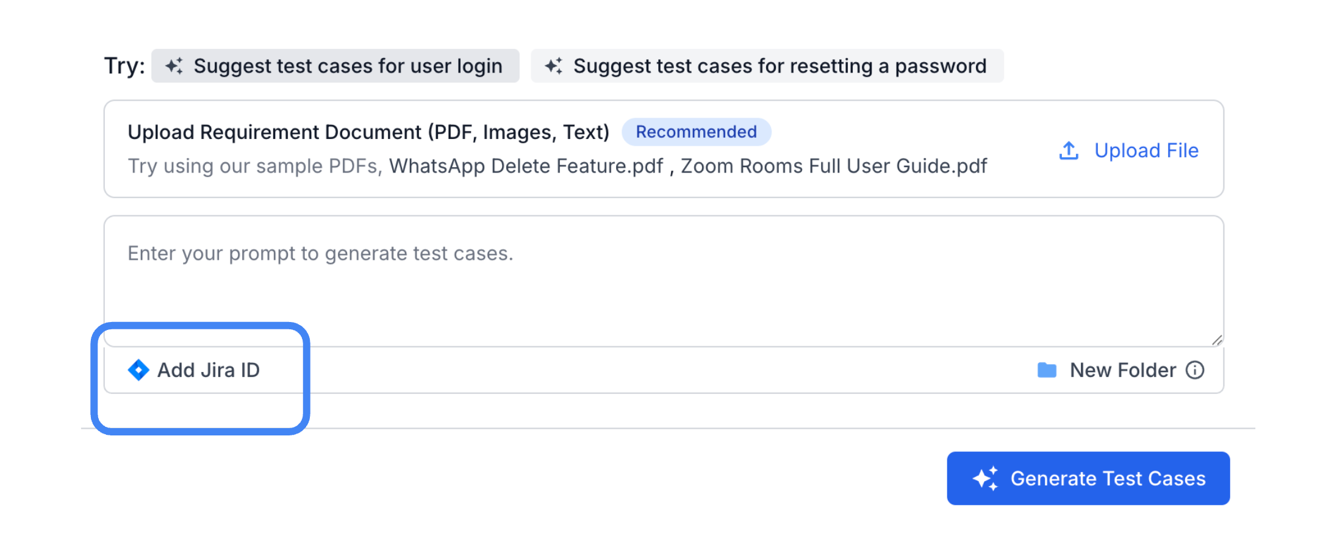Click the sparkle icon on user login suggestion

click(x=174, y=66)
